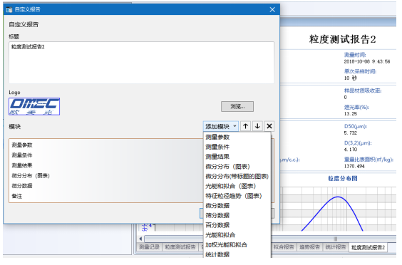402x265 pixels.
Task: Select 微分数据 in module list
Action: coord(22,186)
